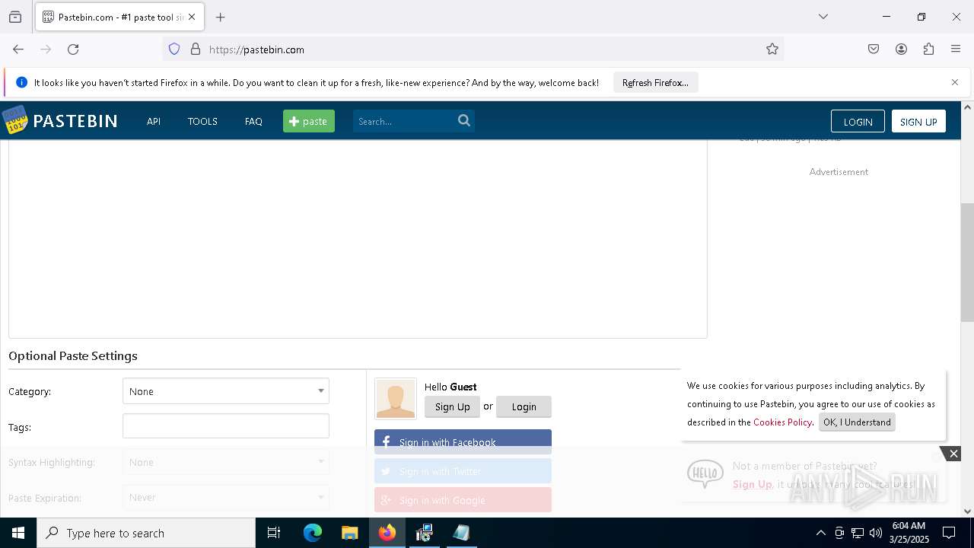Open the Category dropdown set to None

coord(226,391)
